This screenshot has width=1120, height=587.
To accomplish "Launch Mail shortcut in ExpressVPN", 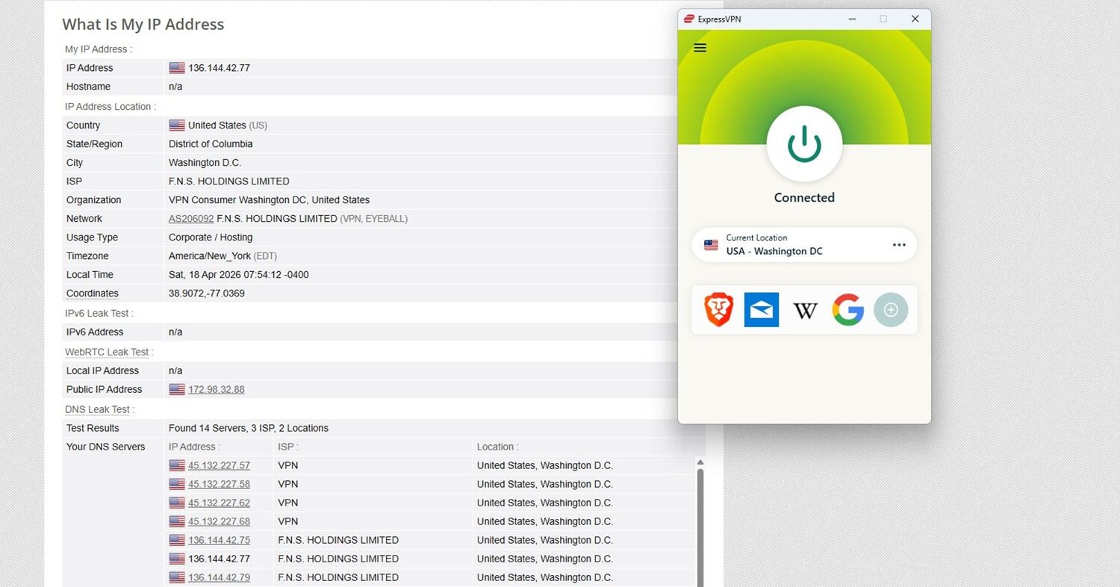I will (762, 310).
